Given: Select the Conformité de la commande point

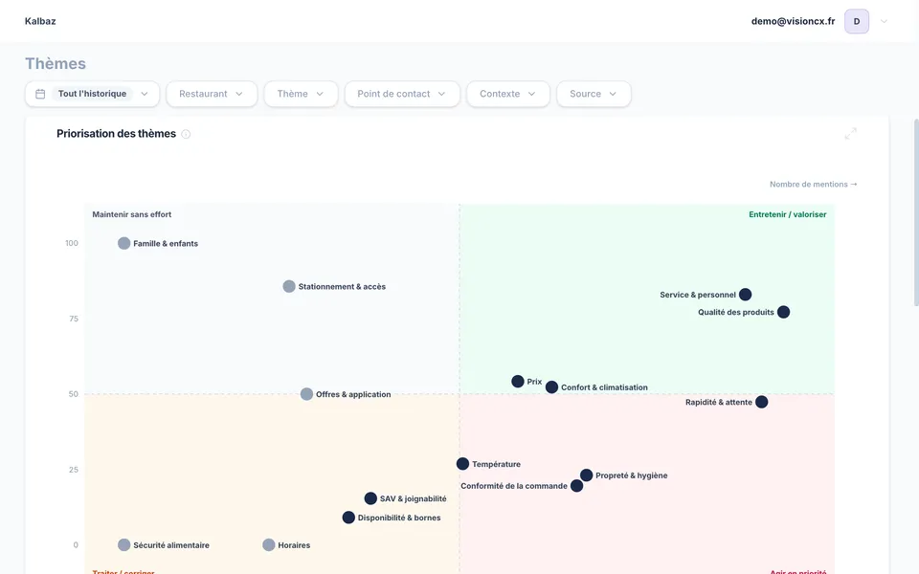Looking at the screenshot, I should pos(576,486).
